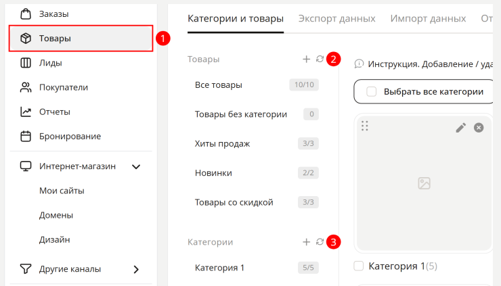501x286 pixels.
Task: Select Все товары list row
Action: (x=257, y=85)
